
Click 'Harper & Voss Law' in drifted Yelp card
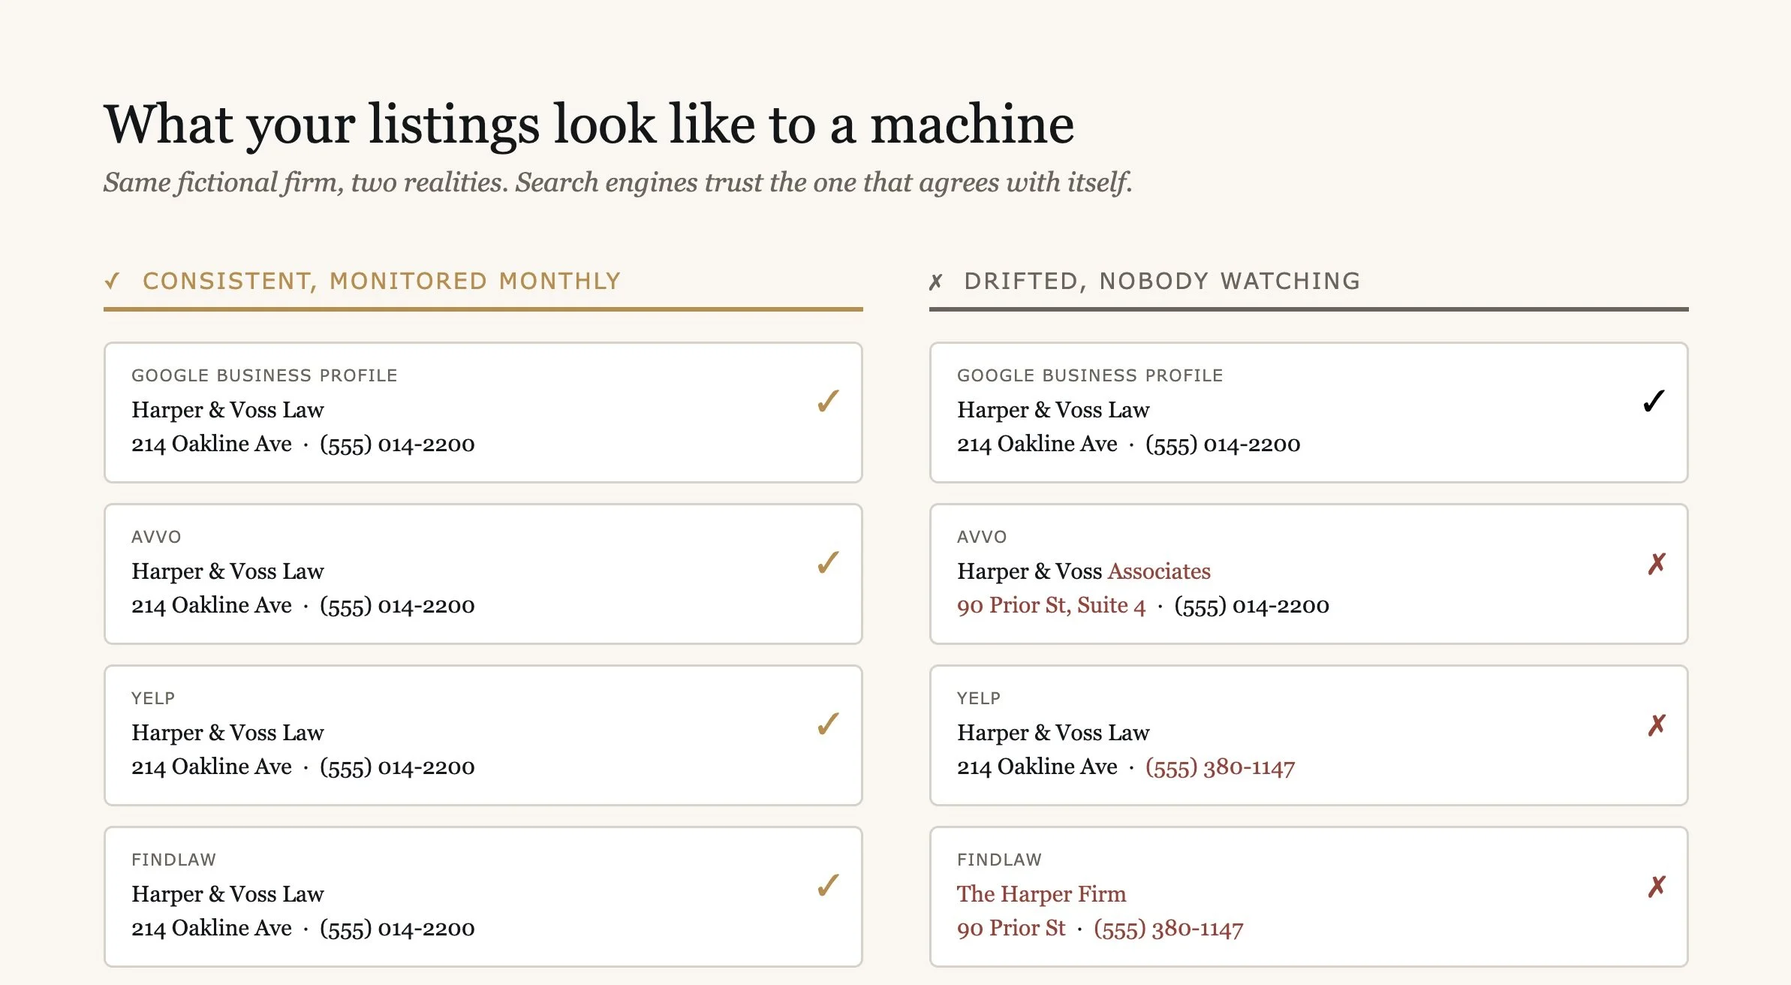[1053, 733]
